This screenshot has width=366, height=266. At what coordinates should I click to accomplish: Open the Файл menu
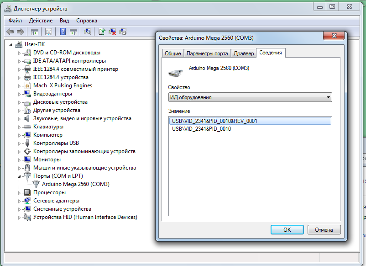tap(15, 21)
